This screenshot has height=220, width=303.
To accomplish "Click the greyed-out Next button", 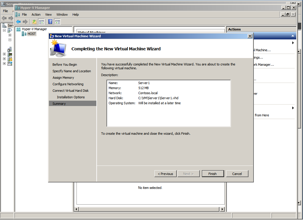I will [188, 174].
